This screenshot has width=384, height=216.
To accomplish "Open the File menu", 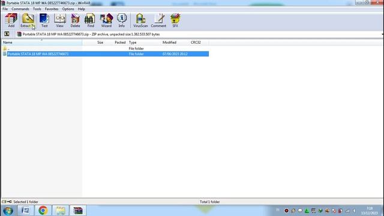I will 5,9.
